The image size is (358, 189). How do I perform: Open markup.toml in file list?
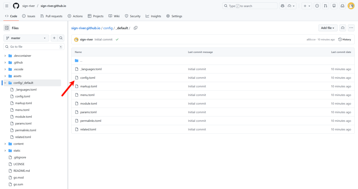tap(89, 86)
